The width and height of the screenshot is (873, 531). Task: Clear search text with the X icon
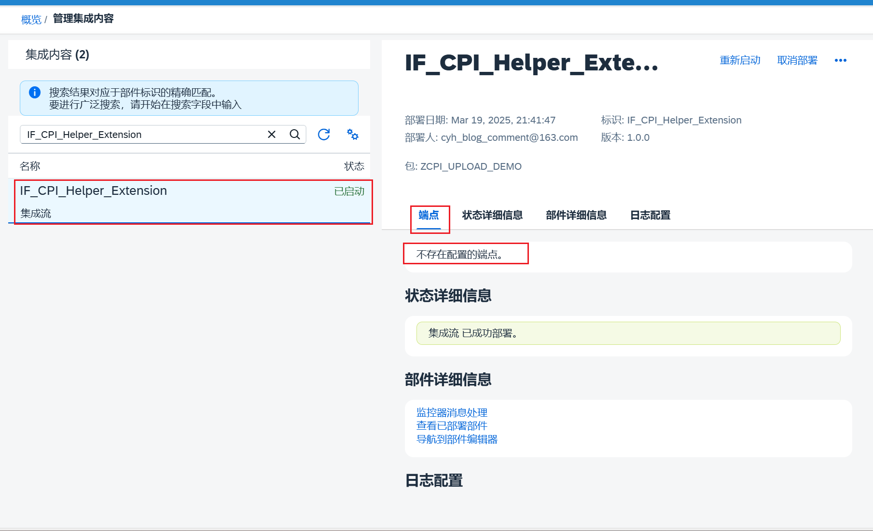[271, 134]
